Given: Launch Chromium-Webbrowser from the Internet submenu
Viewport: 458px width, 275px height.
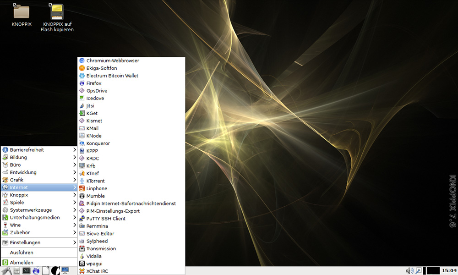Looking at the screenshot, I should [x=112, y=60].
